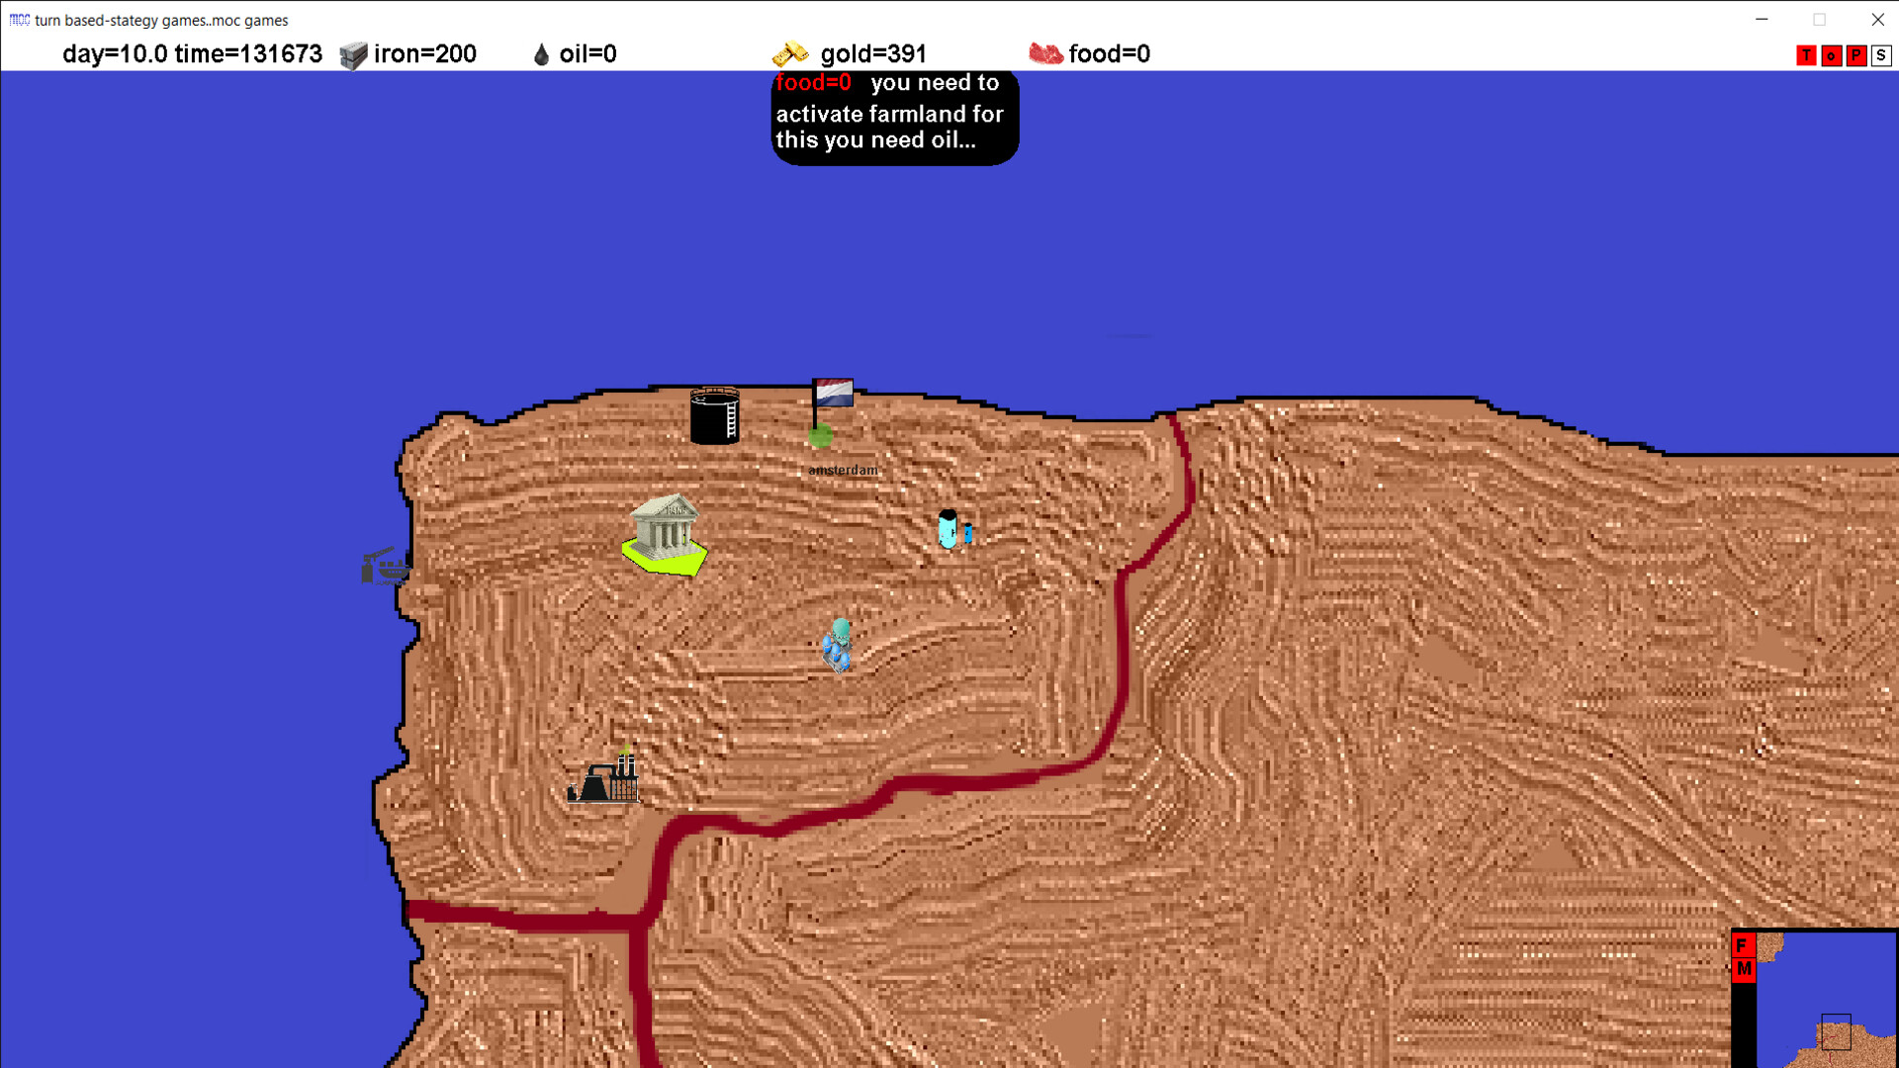This screenshot has width=1899, height=1068.
Task: Toggle the white S button
Action: tap(1881, 55)
